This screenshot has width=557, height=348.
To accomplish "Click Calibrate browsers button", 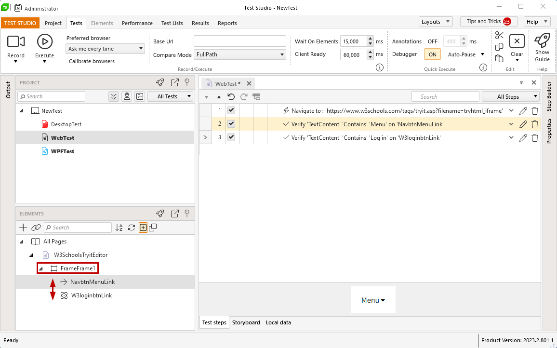I will 92,61.
